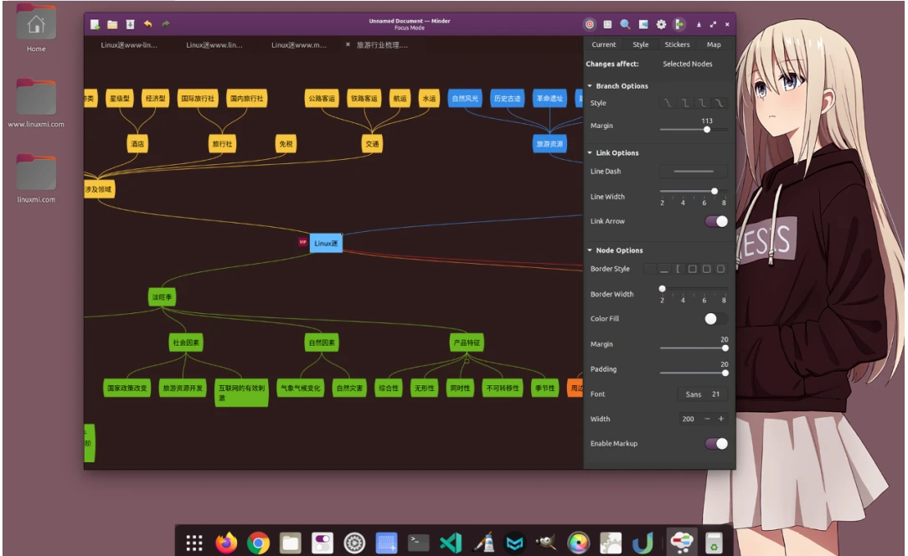Open the settings gear in header bar

[x=661, y=24]
